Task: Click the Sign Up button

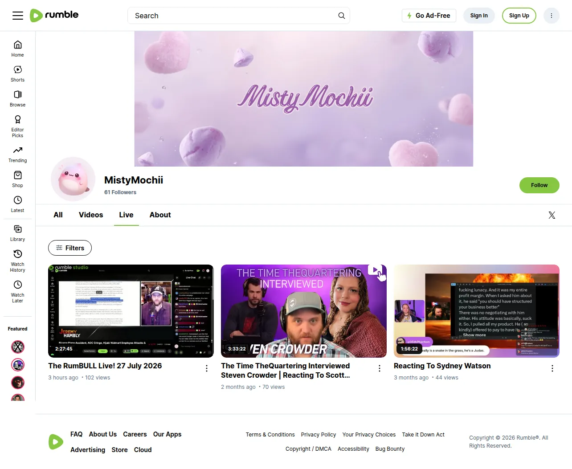Action: coord(519,16)
